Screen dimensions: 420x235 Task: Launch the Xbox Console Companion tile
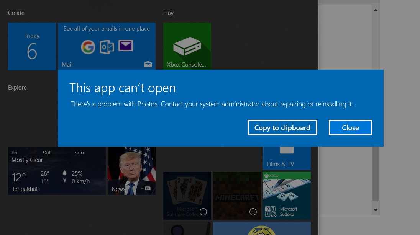pos(187,46)
